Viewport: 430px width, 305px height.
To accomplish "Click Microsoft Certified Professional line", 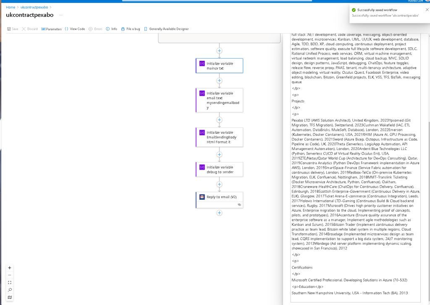I will (x=349, y=280).
